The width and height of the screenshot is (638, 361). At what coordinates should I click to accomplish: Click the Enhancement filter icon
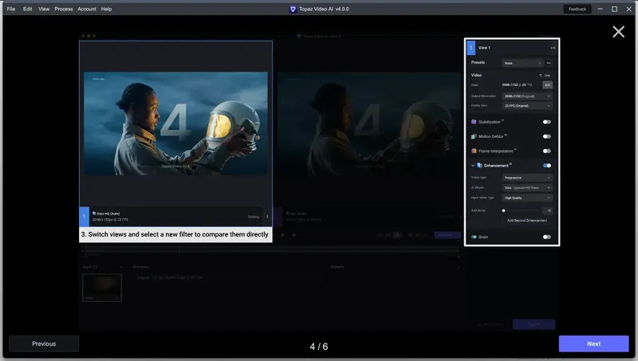tap(480, 165)
